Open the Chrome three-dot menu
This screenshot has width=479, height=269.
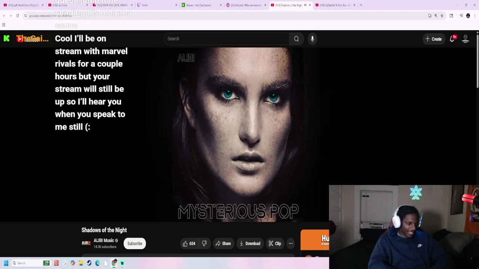tap(475, 16)
